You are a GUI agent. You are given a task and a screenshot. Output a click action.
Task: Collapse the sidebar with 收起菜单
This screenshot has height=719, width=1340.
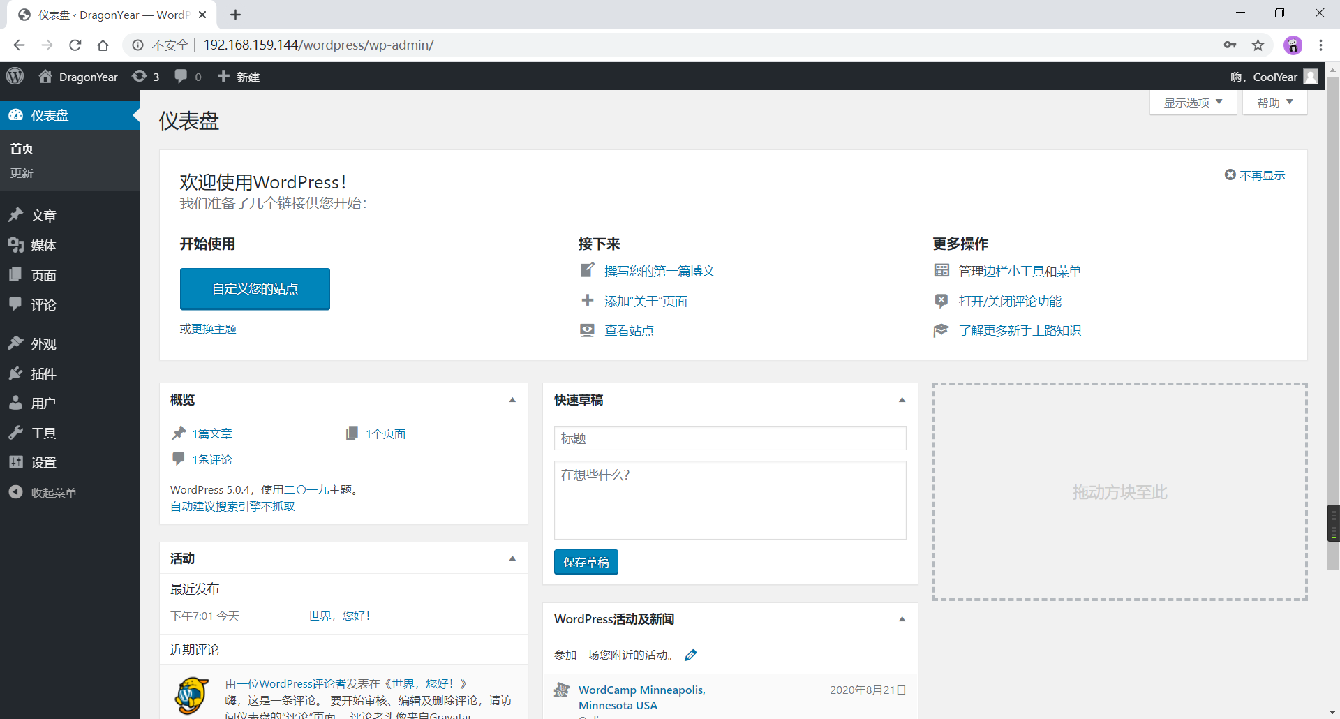43,492
